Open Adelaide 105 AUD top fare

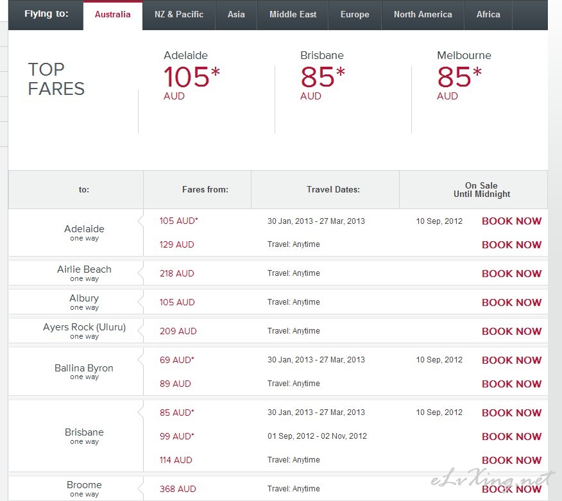click(192, 76)
